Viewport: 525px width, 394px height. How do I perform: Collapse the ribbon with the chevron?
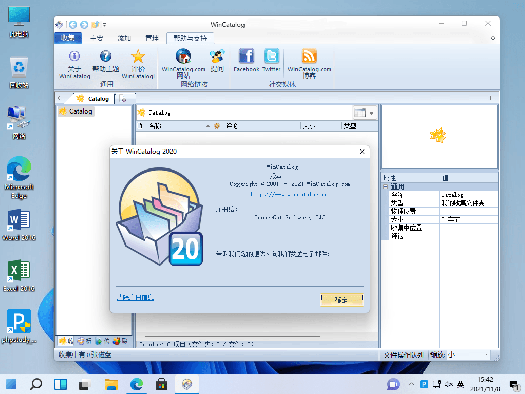pyautogui.click(x=493, y=39)
